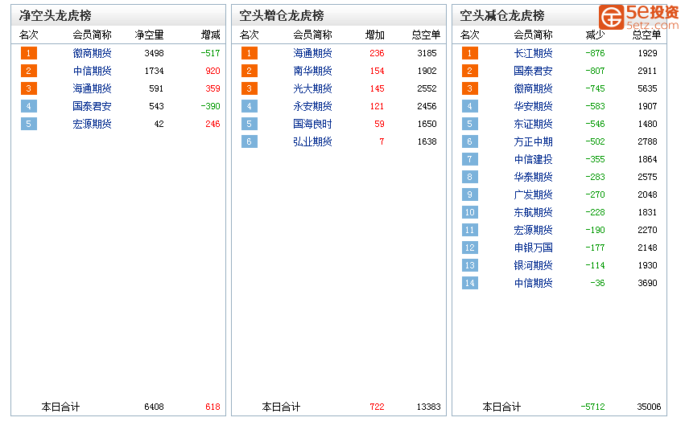Viewport: 685px width, 442px height.
Task: Click 本日合计 label in 空头增仓龙虎榜
Action: (281, 407)
